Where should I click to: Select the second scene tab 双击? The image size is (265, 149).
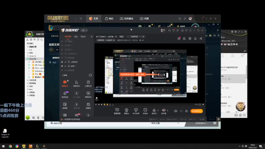tap(76, 36)
